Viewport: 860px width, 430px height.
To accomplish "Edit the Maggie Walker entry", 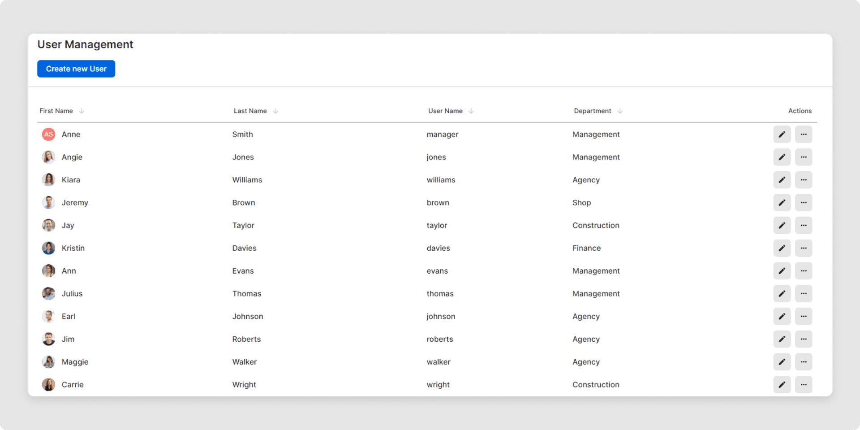I will [x=782, y=362].
